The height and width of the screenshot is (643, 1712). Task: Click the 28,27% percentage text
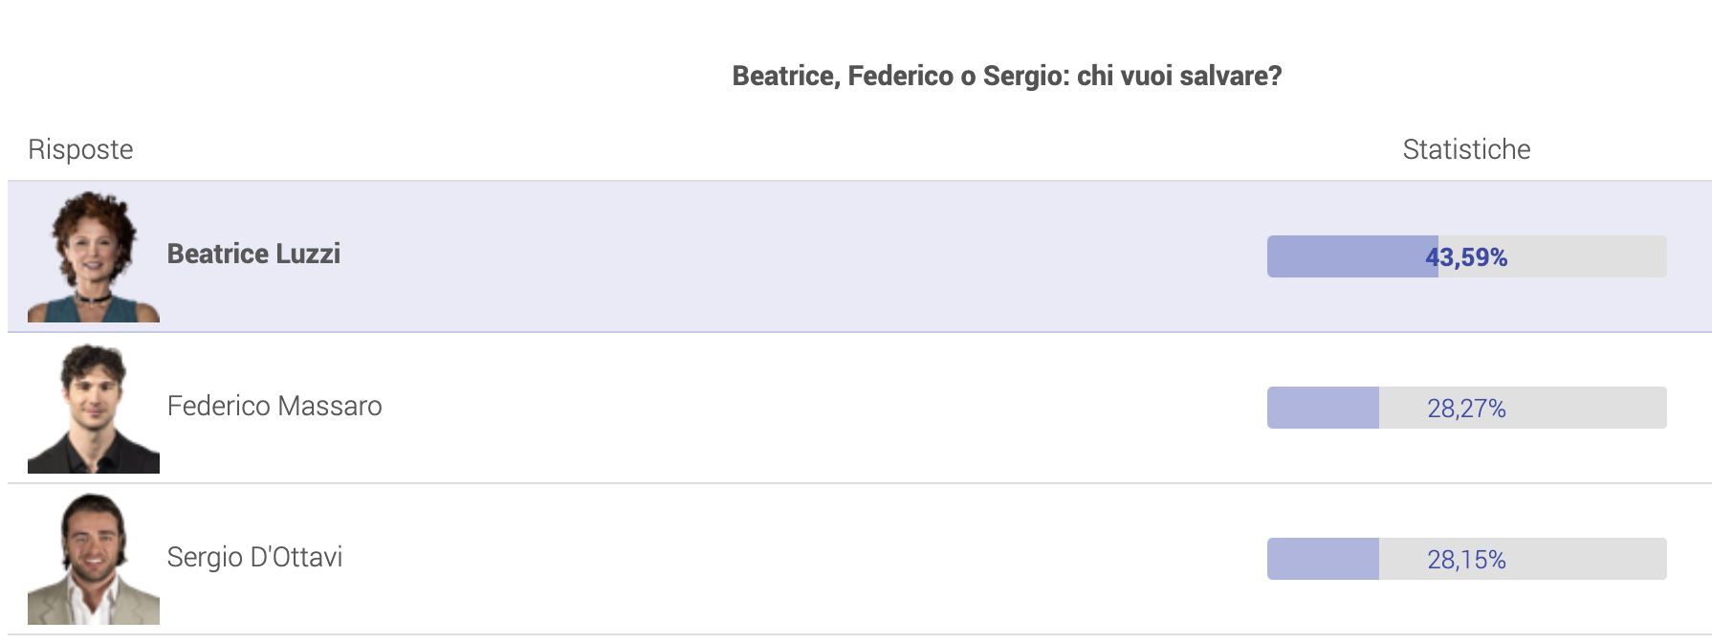(x=1466, y=409)
